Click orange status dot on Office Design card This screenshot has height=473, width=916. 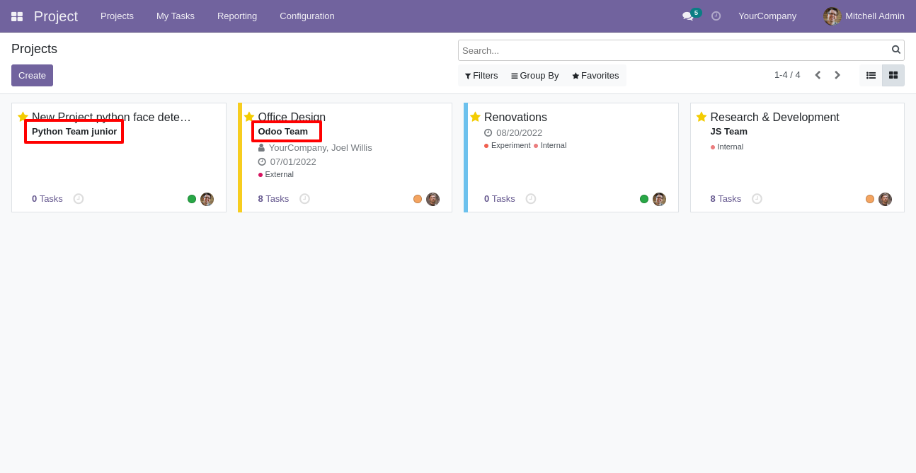(418, 199)
